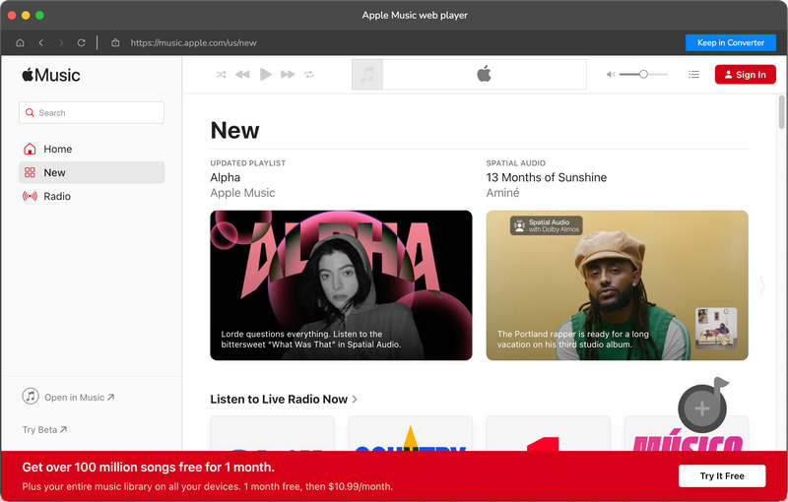788x502 pixels.
Task: Open the Alpha playlist title
Action: pyautogui.click(x=226, y=177)
